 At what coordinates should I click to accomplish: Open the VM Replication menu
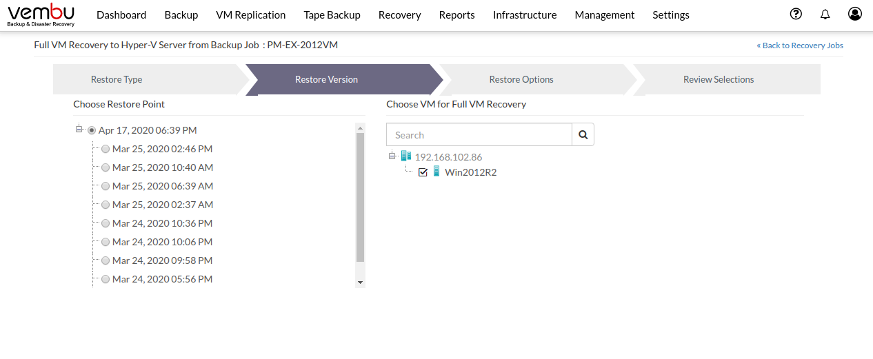click(x=251, y=14)
